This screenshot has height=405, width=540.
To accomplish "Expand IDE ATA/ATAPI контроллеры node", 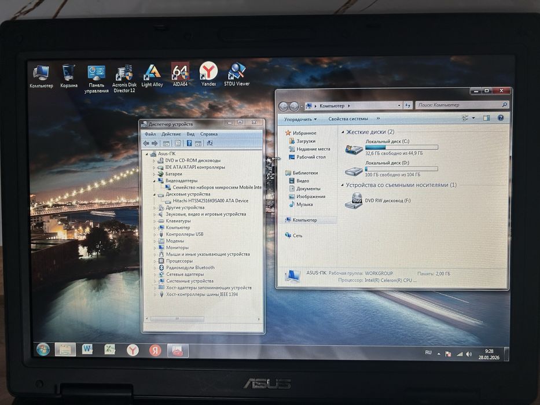I will click(x=154, y=167).
